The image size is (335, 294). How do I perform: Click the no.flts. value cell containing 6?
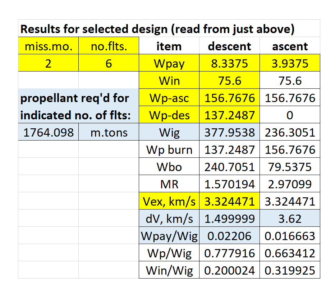109,63
